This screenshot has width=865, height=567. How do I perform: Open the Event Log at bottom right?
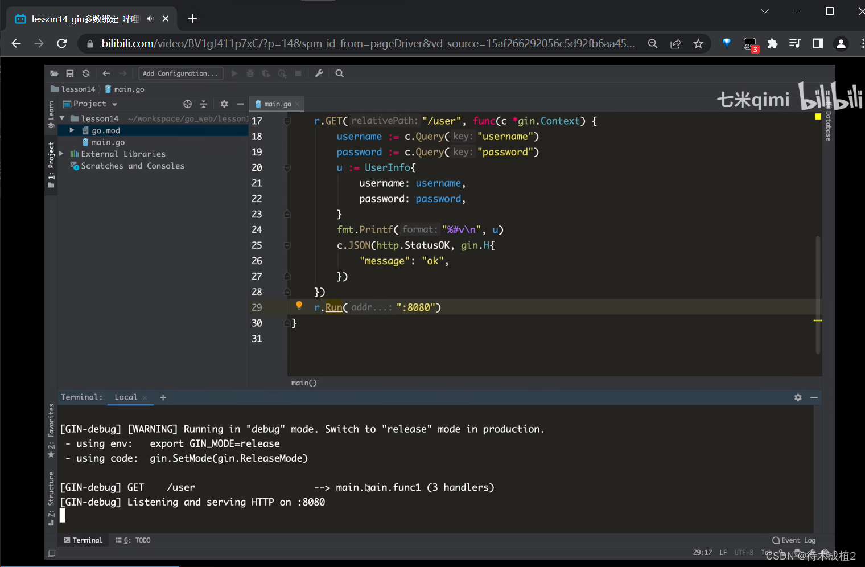click(794, 540)
